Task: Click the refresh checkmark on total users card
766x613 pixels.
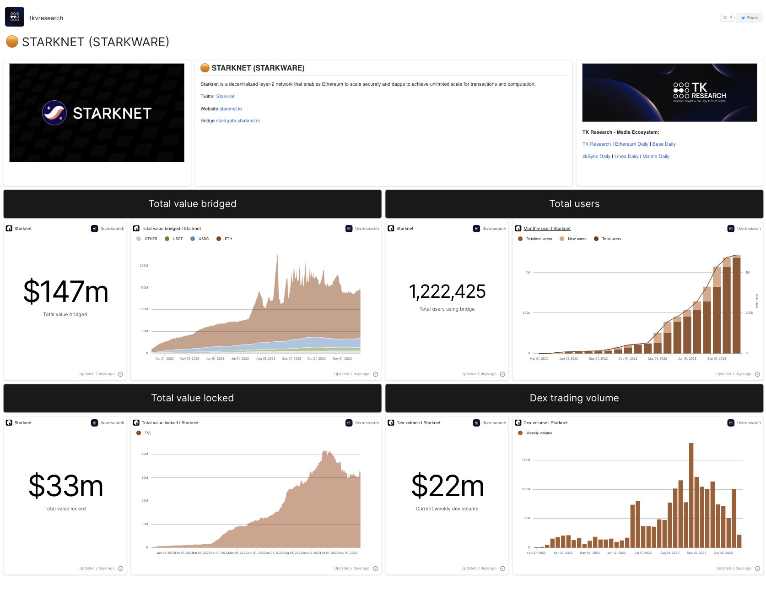Action: point(502,374)
